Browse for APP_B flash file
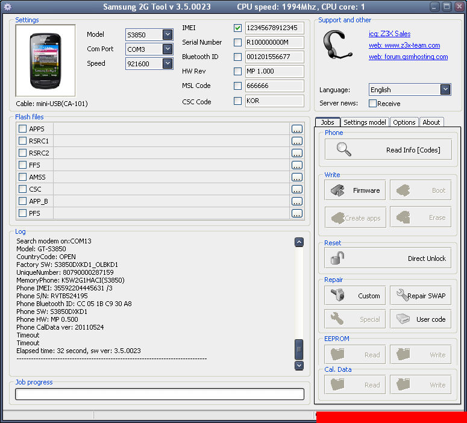467x423 pixels. click(x=297, y=201)
